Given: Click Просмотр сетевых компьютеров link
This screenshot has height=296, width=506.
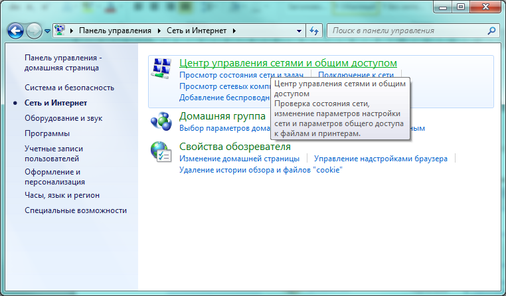Looking at the screenshot, I should (x=225, y=86).
